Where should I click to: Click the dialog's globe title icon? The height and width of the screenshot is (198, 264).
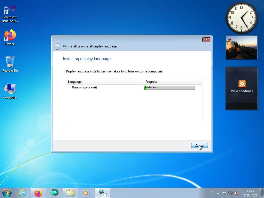click(x=65, y=46)
